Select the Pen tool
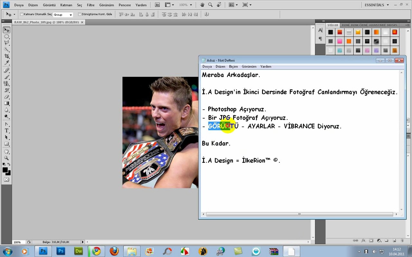This screenshot has width=412, height=257. (6, 124)
